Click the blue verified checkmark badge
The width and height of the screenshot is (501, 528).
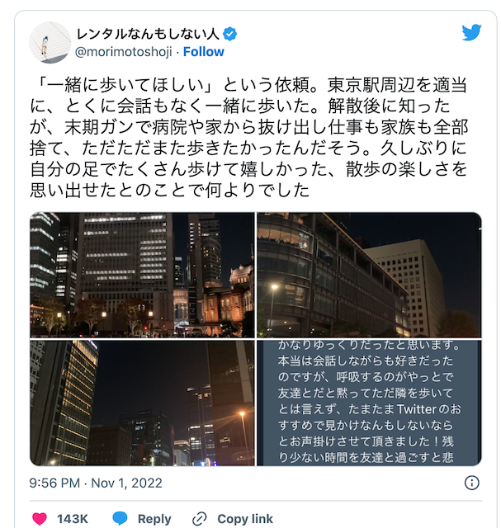[x=230, y=34]
